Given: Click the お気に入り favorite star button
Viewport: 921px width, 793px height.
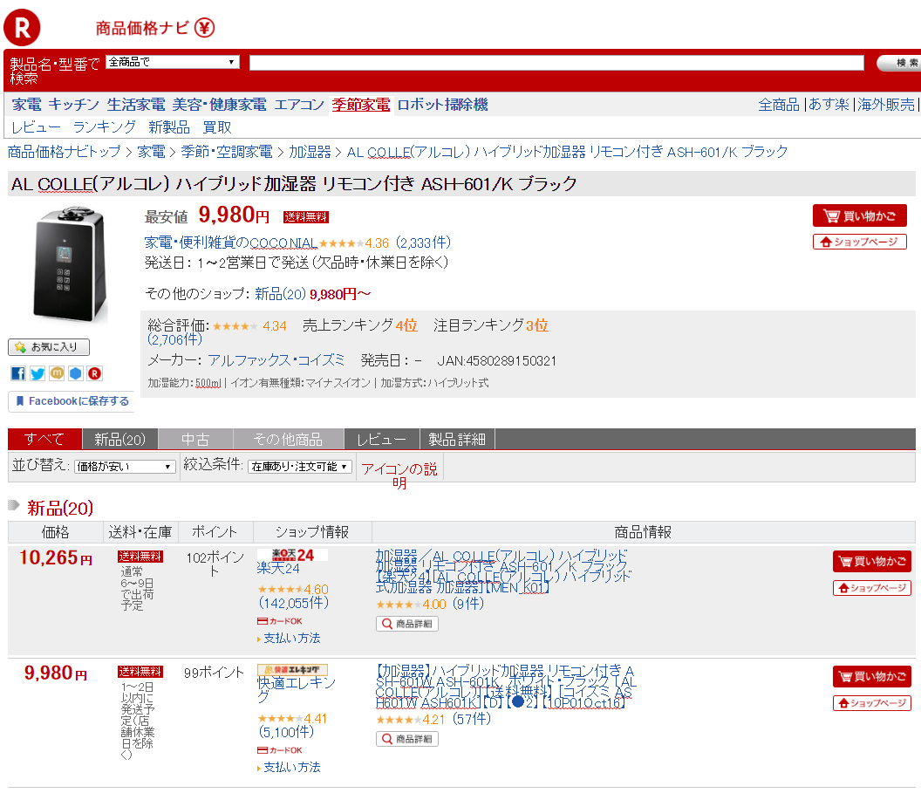Looking at the screenshot, I should 49,347.
